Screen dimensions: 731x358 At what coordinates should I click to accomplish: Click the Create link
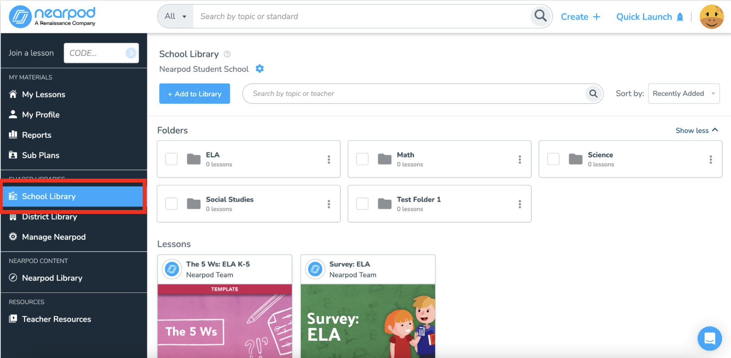coord(574,17)
